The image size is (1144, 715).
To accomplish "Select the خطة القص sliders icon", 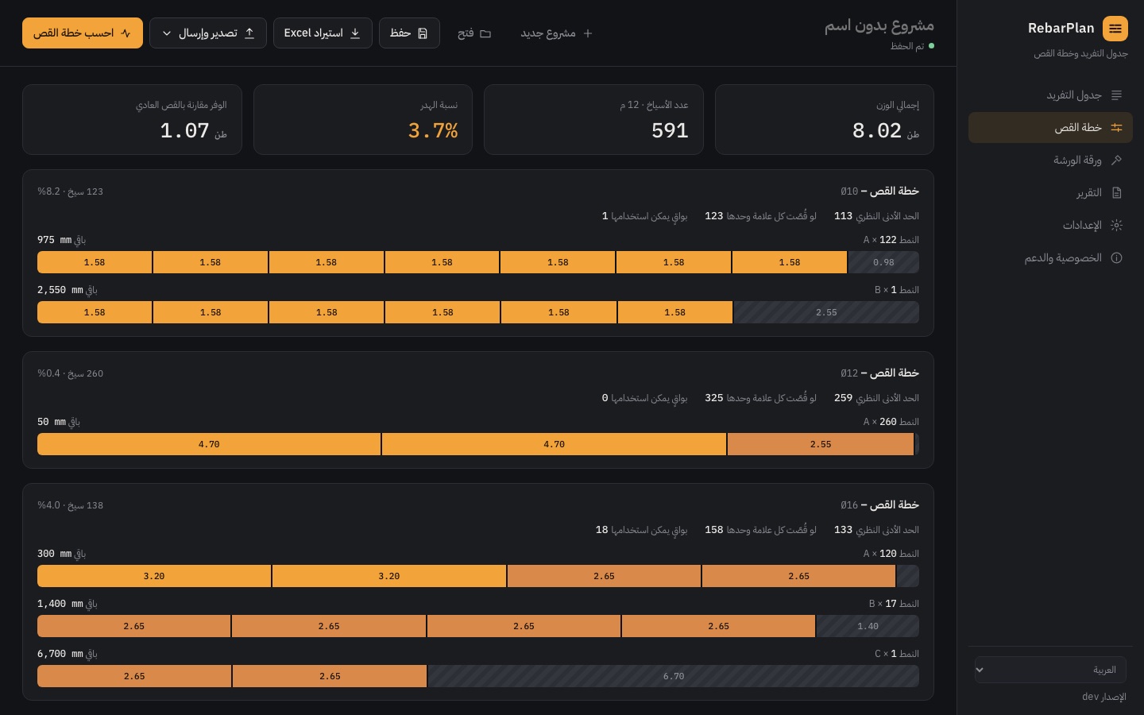I will pyautogui.click(x=1116, y=128).
